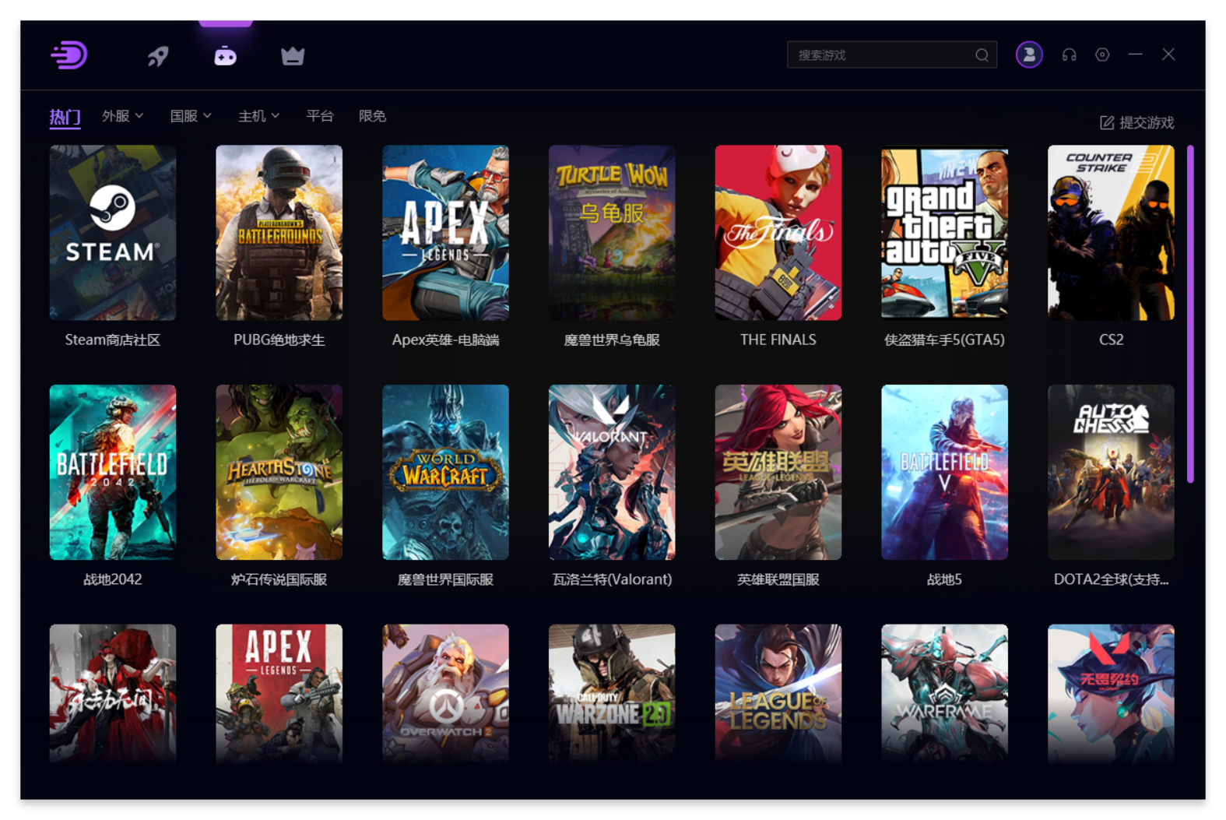Viewport: 1226px width, 820px height.
Task: Select the 热门 tab
Action: (65, 117)
